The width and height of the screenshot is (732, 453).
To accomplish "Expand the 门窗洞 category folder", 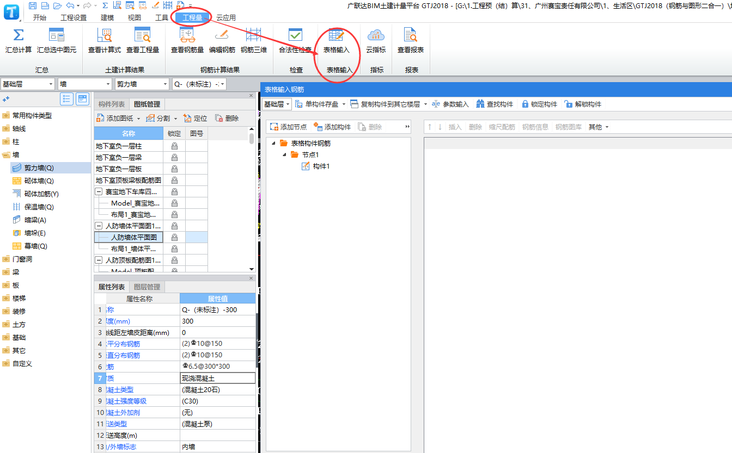I will (x=6, y=259).
